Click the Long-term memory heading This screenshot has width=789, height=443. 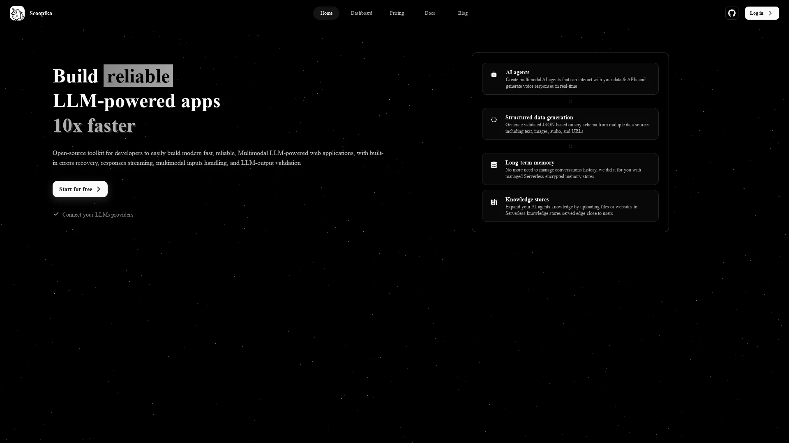[530, 163]
